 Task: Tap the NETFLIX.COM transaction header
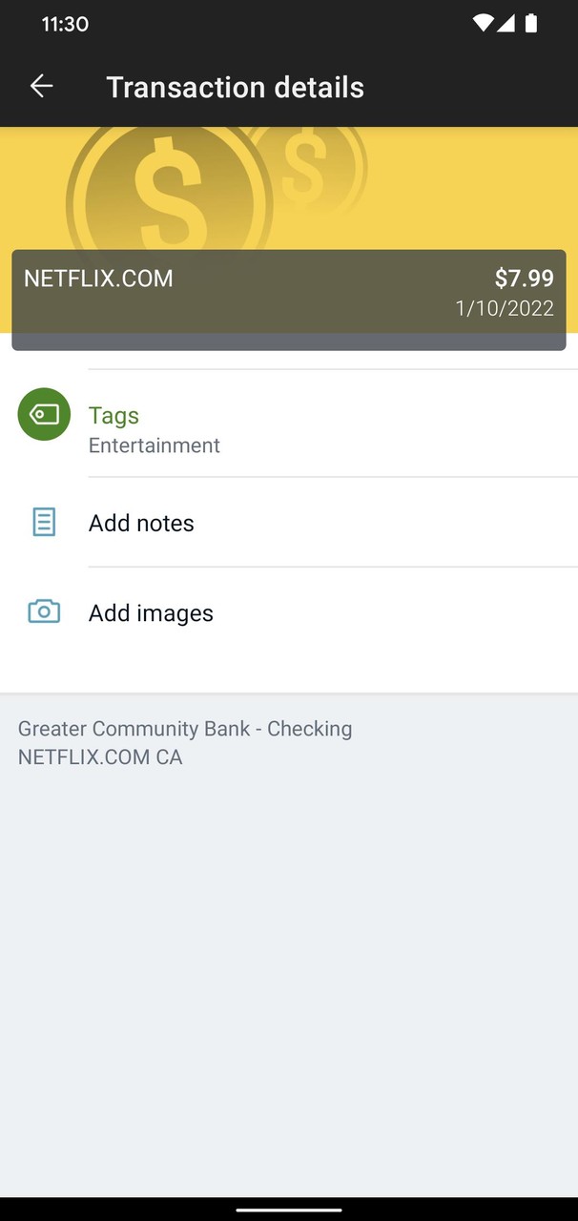point(97,278)
